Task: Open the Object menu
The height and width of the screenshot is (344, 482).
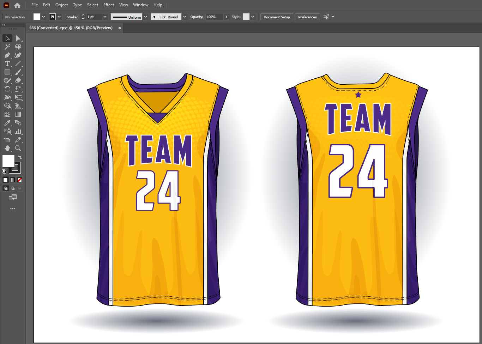Action: point(61,5)
